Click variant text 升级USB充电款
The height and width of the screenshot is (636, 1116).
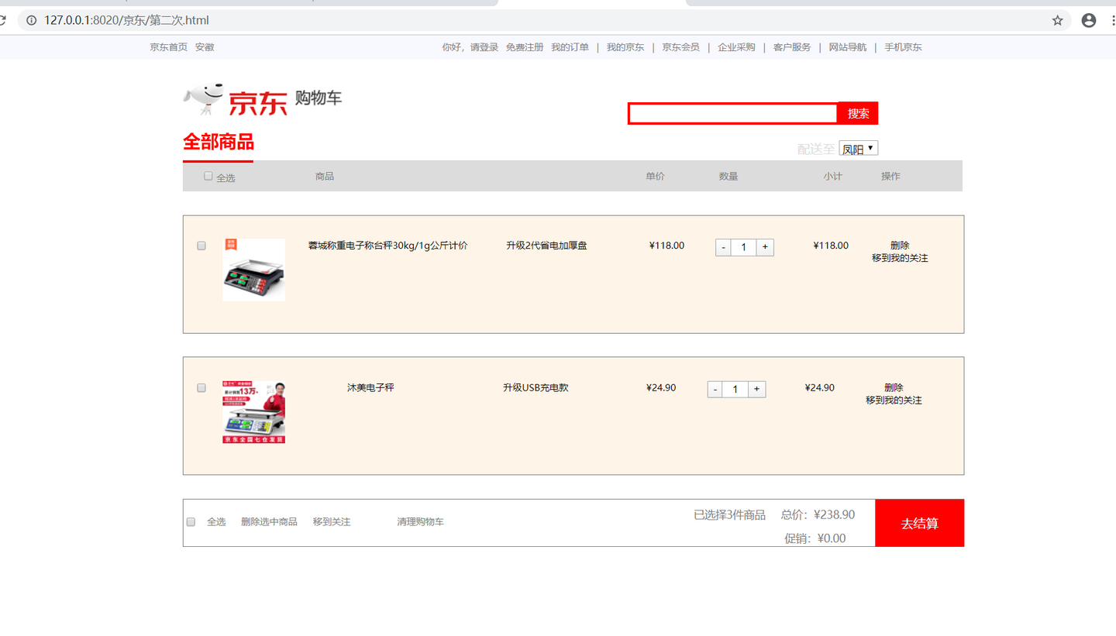[x=536, y=387]
